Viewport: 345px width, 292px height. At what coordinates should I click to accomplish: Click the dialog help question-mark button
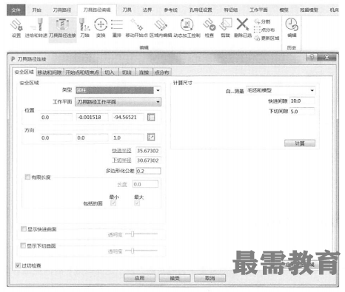pos(312,57)
